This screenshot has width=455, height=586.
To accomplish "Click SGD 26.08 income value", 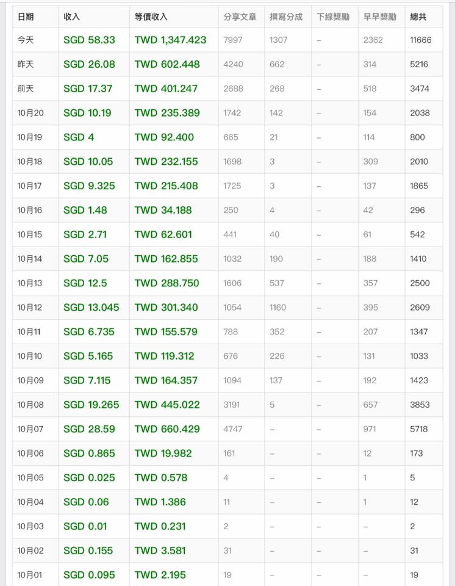I will coord(89,64).
